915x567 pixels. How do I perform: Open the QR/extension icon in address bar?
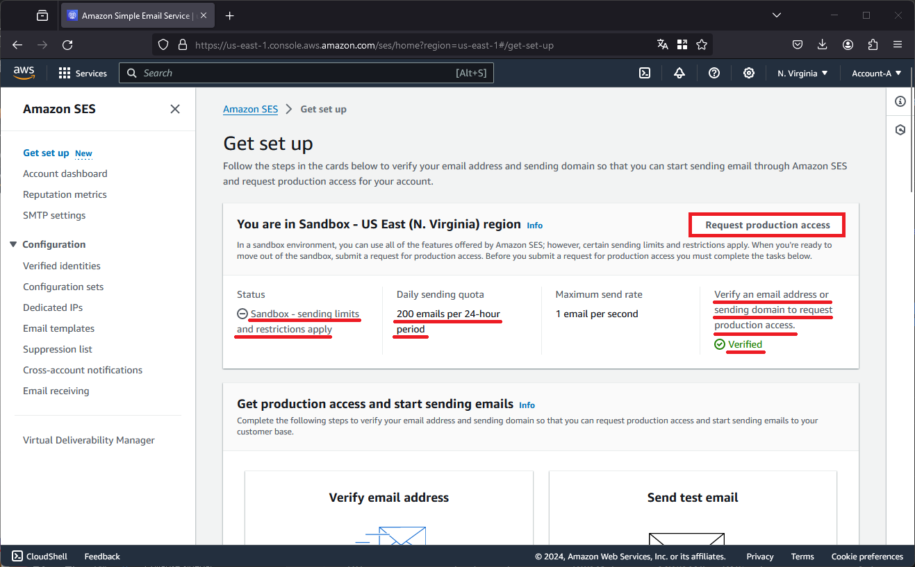(x=682, y=44)
